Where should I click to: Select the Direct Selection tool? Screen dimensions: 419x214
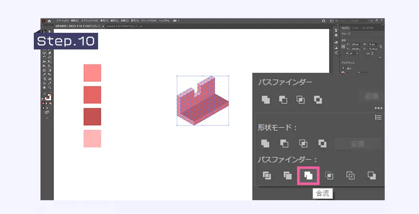(x=50, y=31)
